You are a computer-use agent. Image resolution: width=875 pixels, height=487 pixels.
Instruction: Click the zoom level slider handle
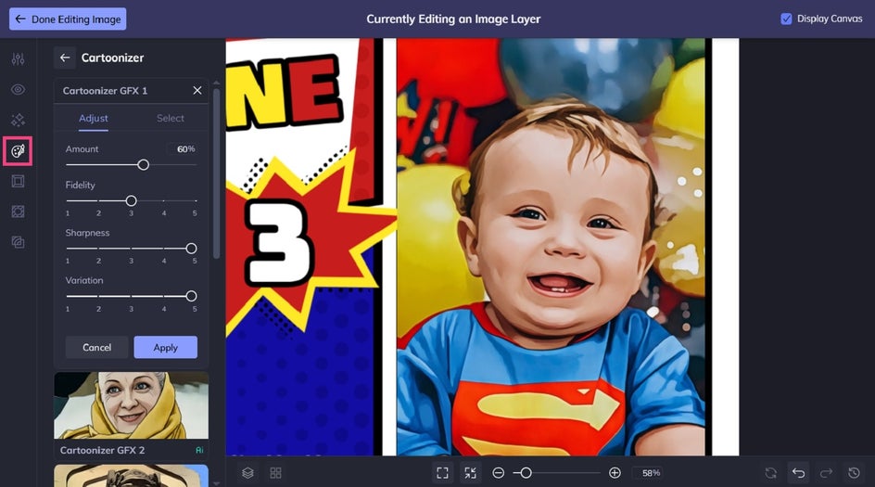tap(526, 473)
